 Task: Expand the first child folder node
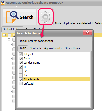9,40
